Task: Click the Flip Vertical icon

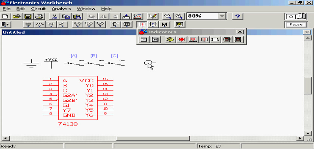Action: coord(115,16)
